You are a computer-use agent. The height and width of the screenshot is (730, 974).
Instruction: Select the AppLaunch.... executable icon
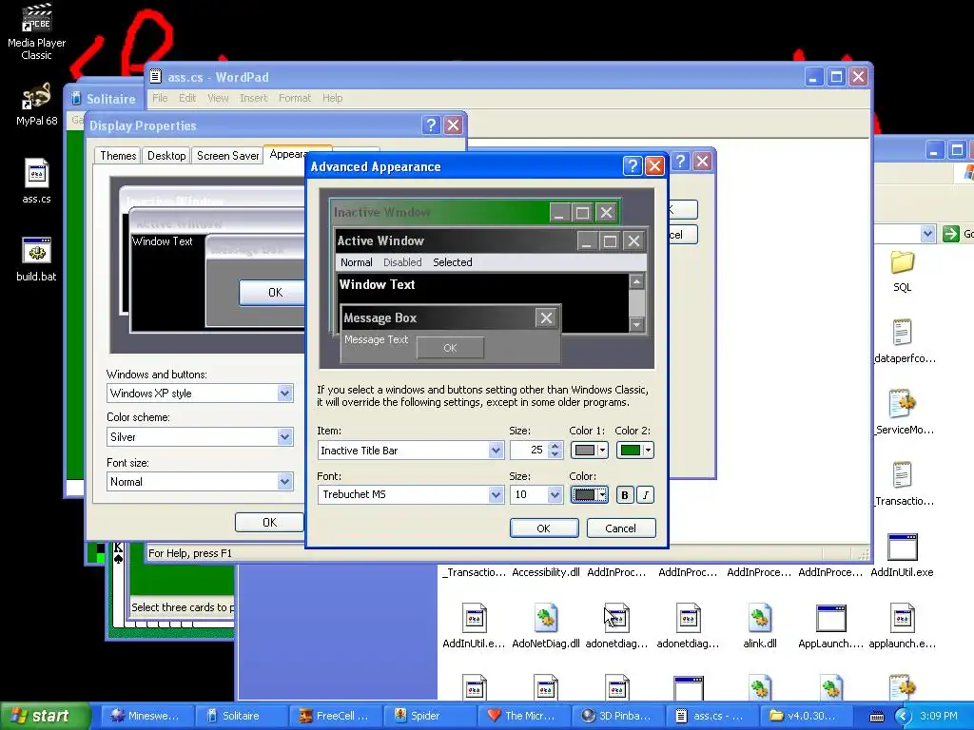[x=830, y=625]
